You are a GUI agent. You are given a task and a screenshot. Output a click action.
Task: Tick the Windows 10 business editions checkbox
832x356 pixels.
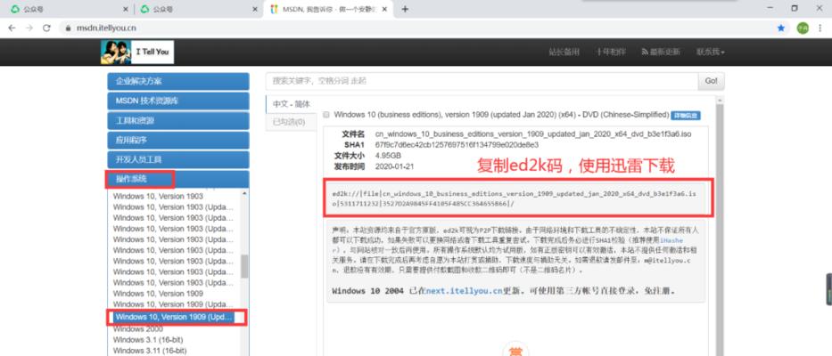click(x=326, y=115)
